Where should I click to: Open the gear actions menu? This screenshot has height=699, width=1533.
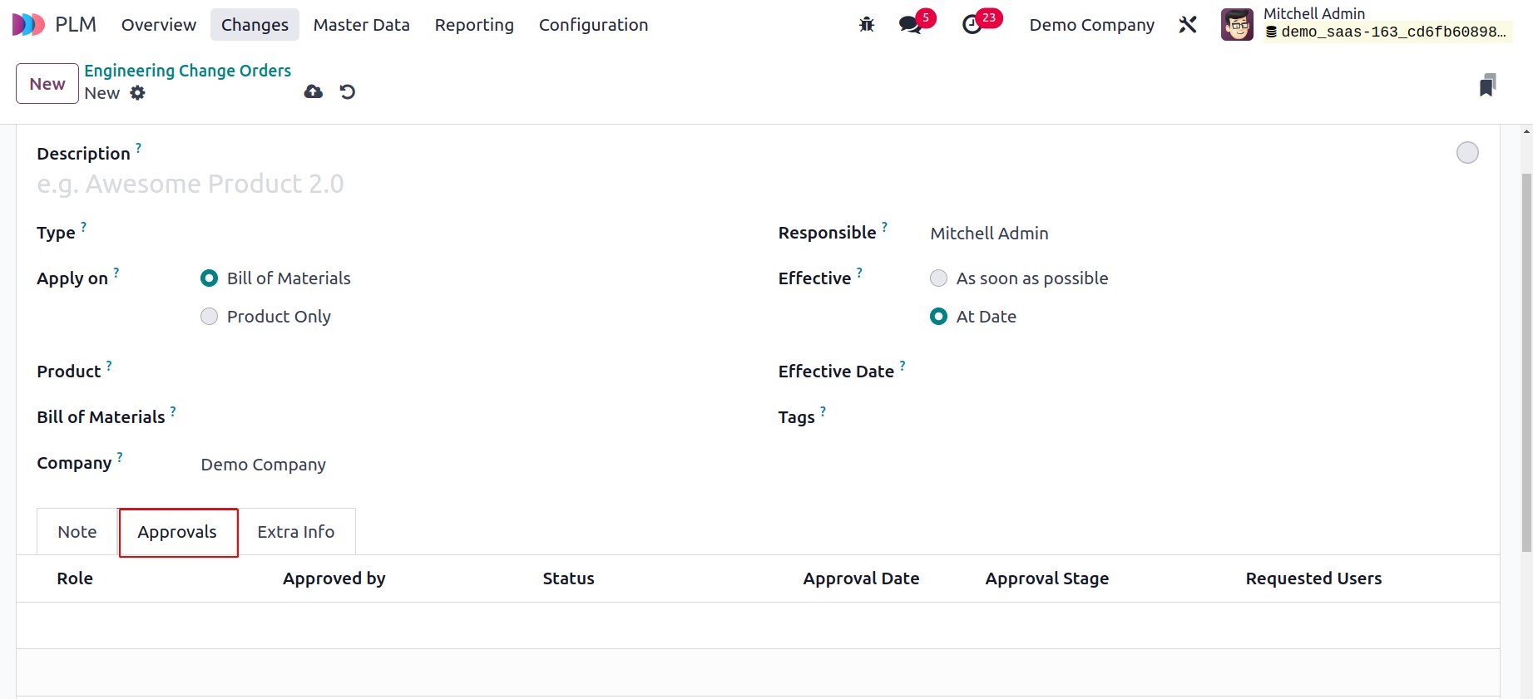(138, 93)
